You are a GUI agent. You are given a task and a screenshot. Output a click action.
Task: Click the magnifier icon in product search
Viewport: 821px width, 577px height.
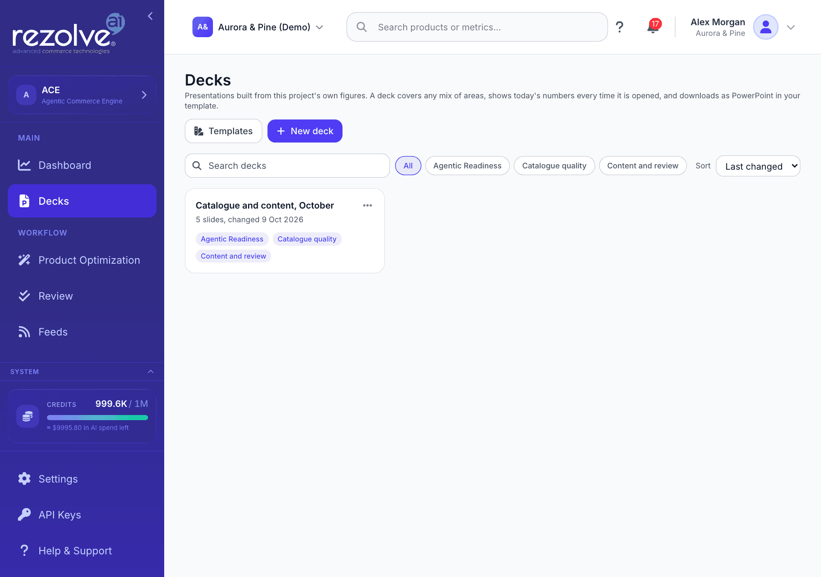(362, 27)
